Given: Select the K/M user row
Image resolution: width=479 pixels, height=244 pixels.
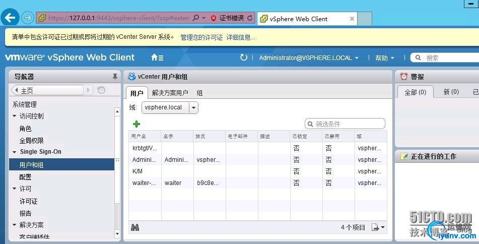Looking at the screenshot, I should coord(258,171).
